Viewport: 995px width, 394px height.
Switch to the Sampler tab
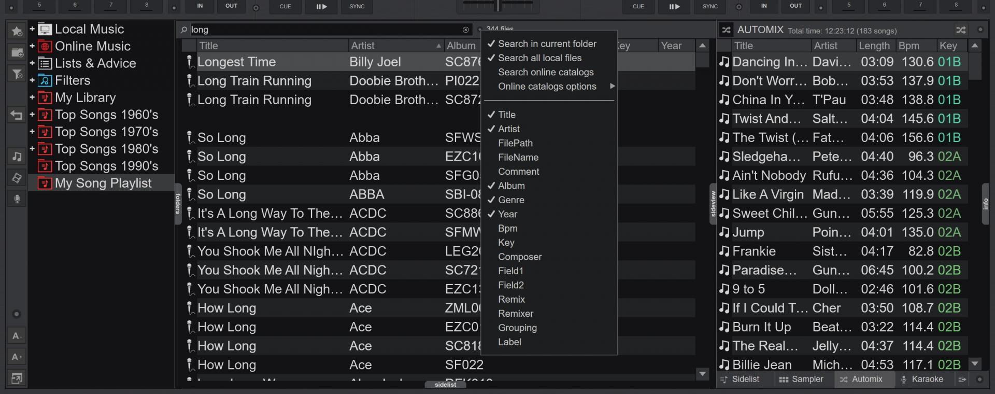(x=801, y=379)
